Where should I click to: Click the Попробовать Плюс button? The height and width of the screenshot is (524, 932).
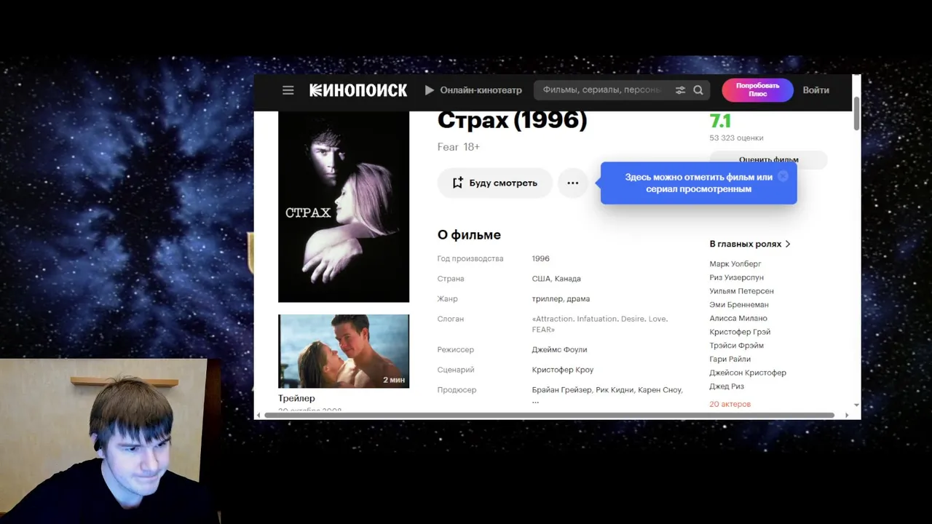coord(757,90)
